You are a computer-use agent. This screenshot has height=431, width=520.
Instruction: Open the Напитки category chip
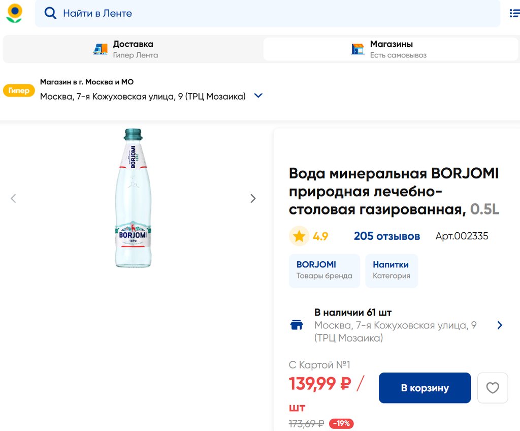pyautogui.click(x=391, y=270)
